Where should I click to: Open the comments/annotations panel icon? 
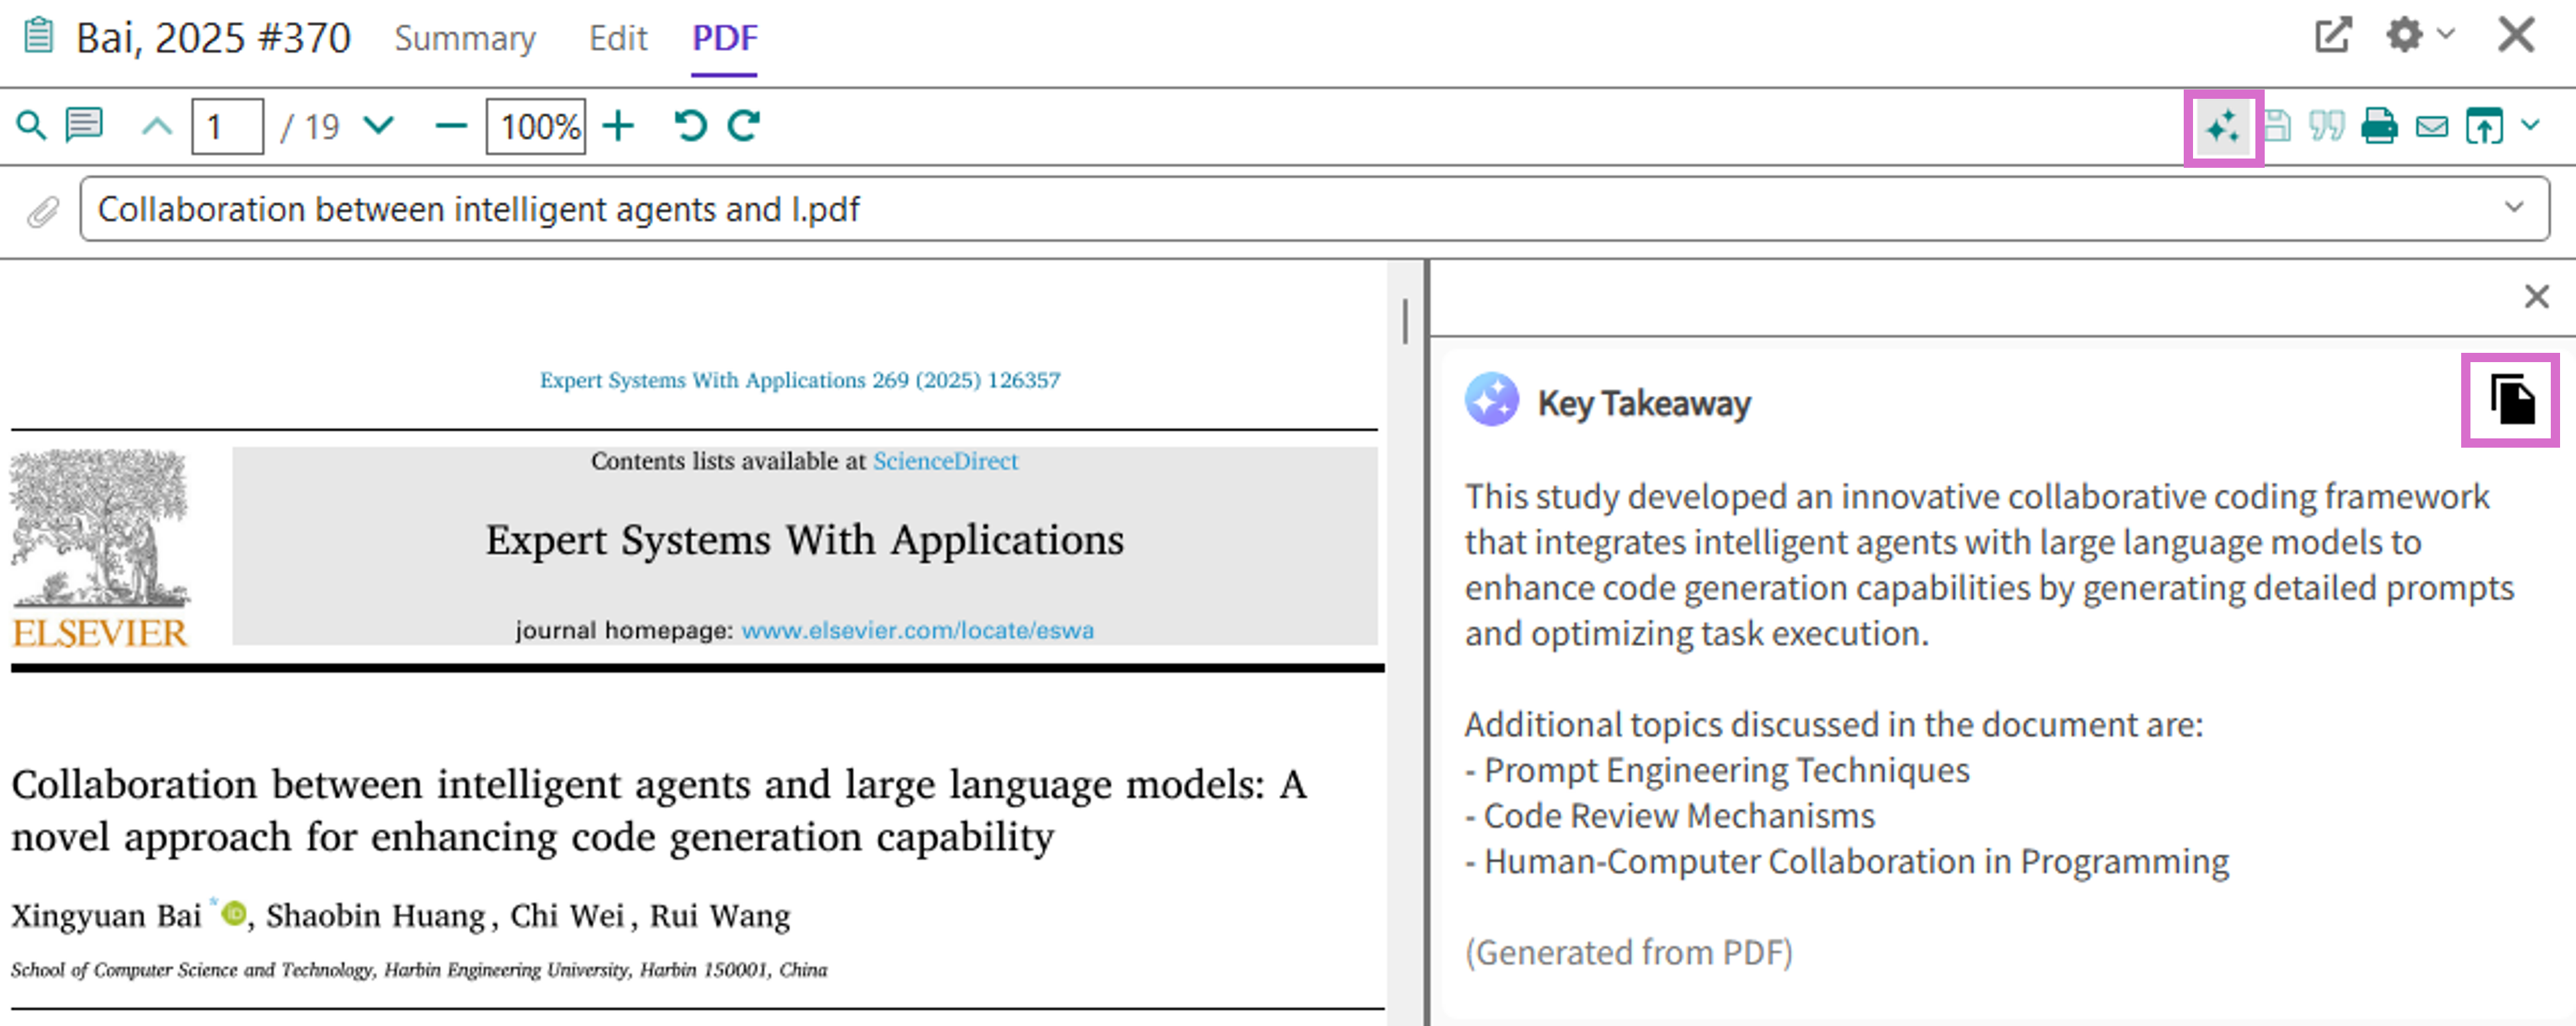coord(84,125)
